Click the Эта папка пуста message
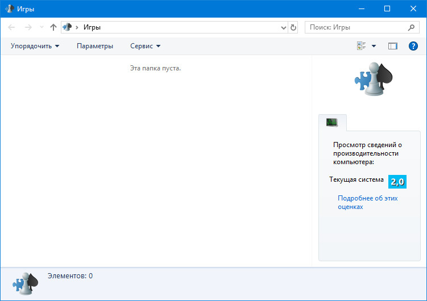The image size is (427, 301). pyautogui.click(x=155, y=68)
